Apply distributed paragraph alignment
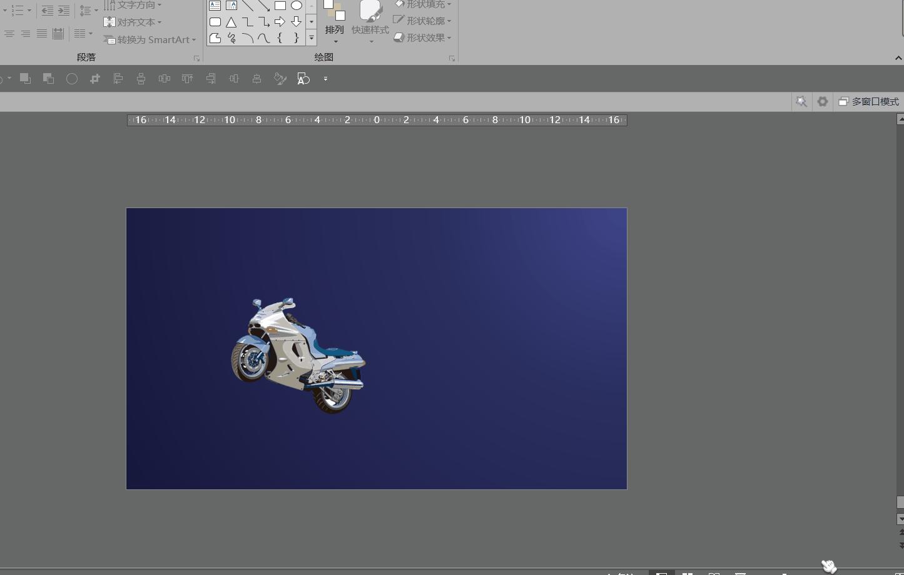 click(x=58, y=34)
